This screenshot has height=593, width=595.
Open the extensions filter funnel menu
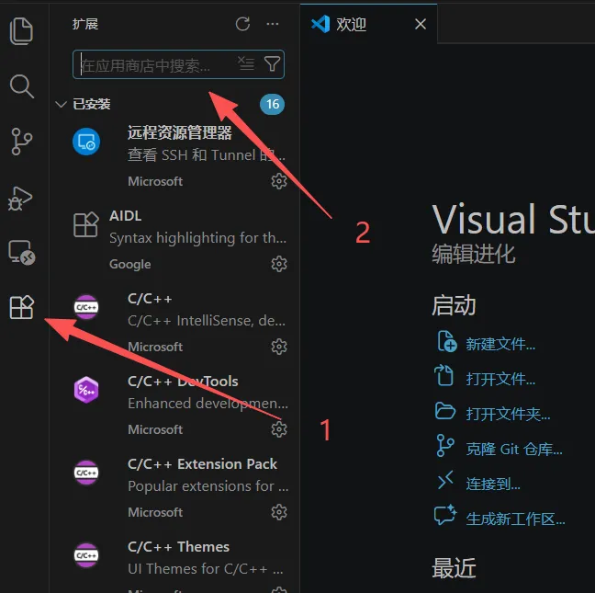click(272, 63)
